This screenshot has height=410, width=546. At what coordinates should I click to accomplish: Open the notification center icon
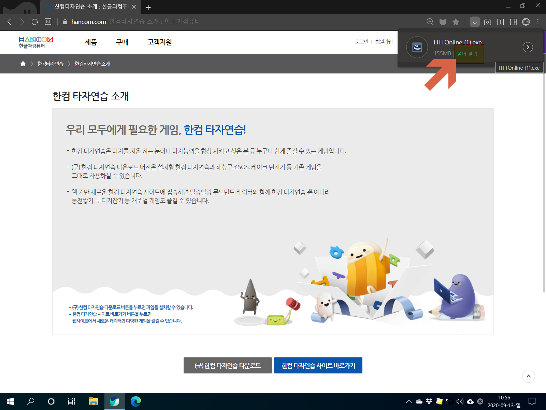[x=532, y=401]
